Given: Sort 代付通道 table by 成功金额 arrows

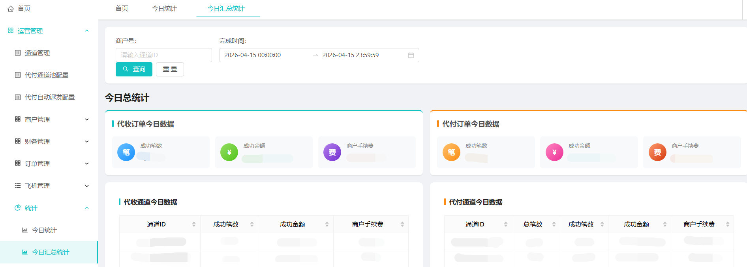Looking at the screenshot, I should tap(665, 224).
